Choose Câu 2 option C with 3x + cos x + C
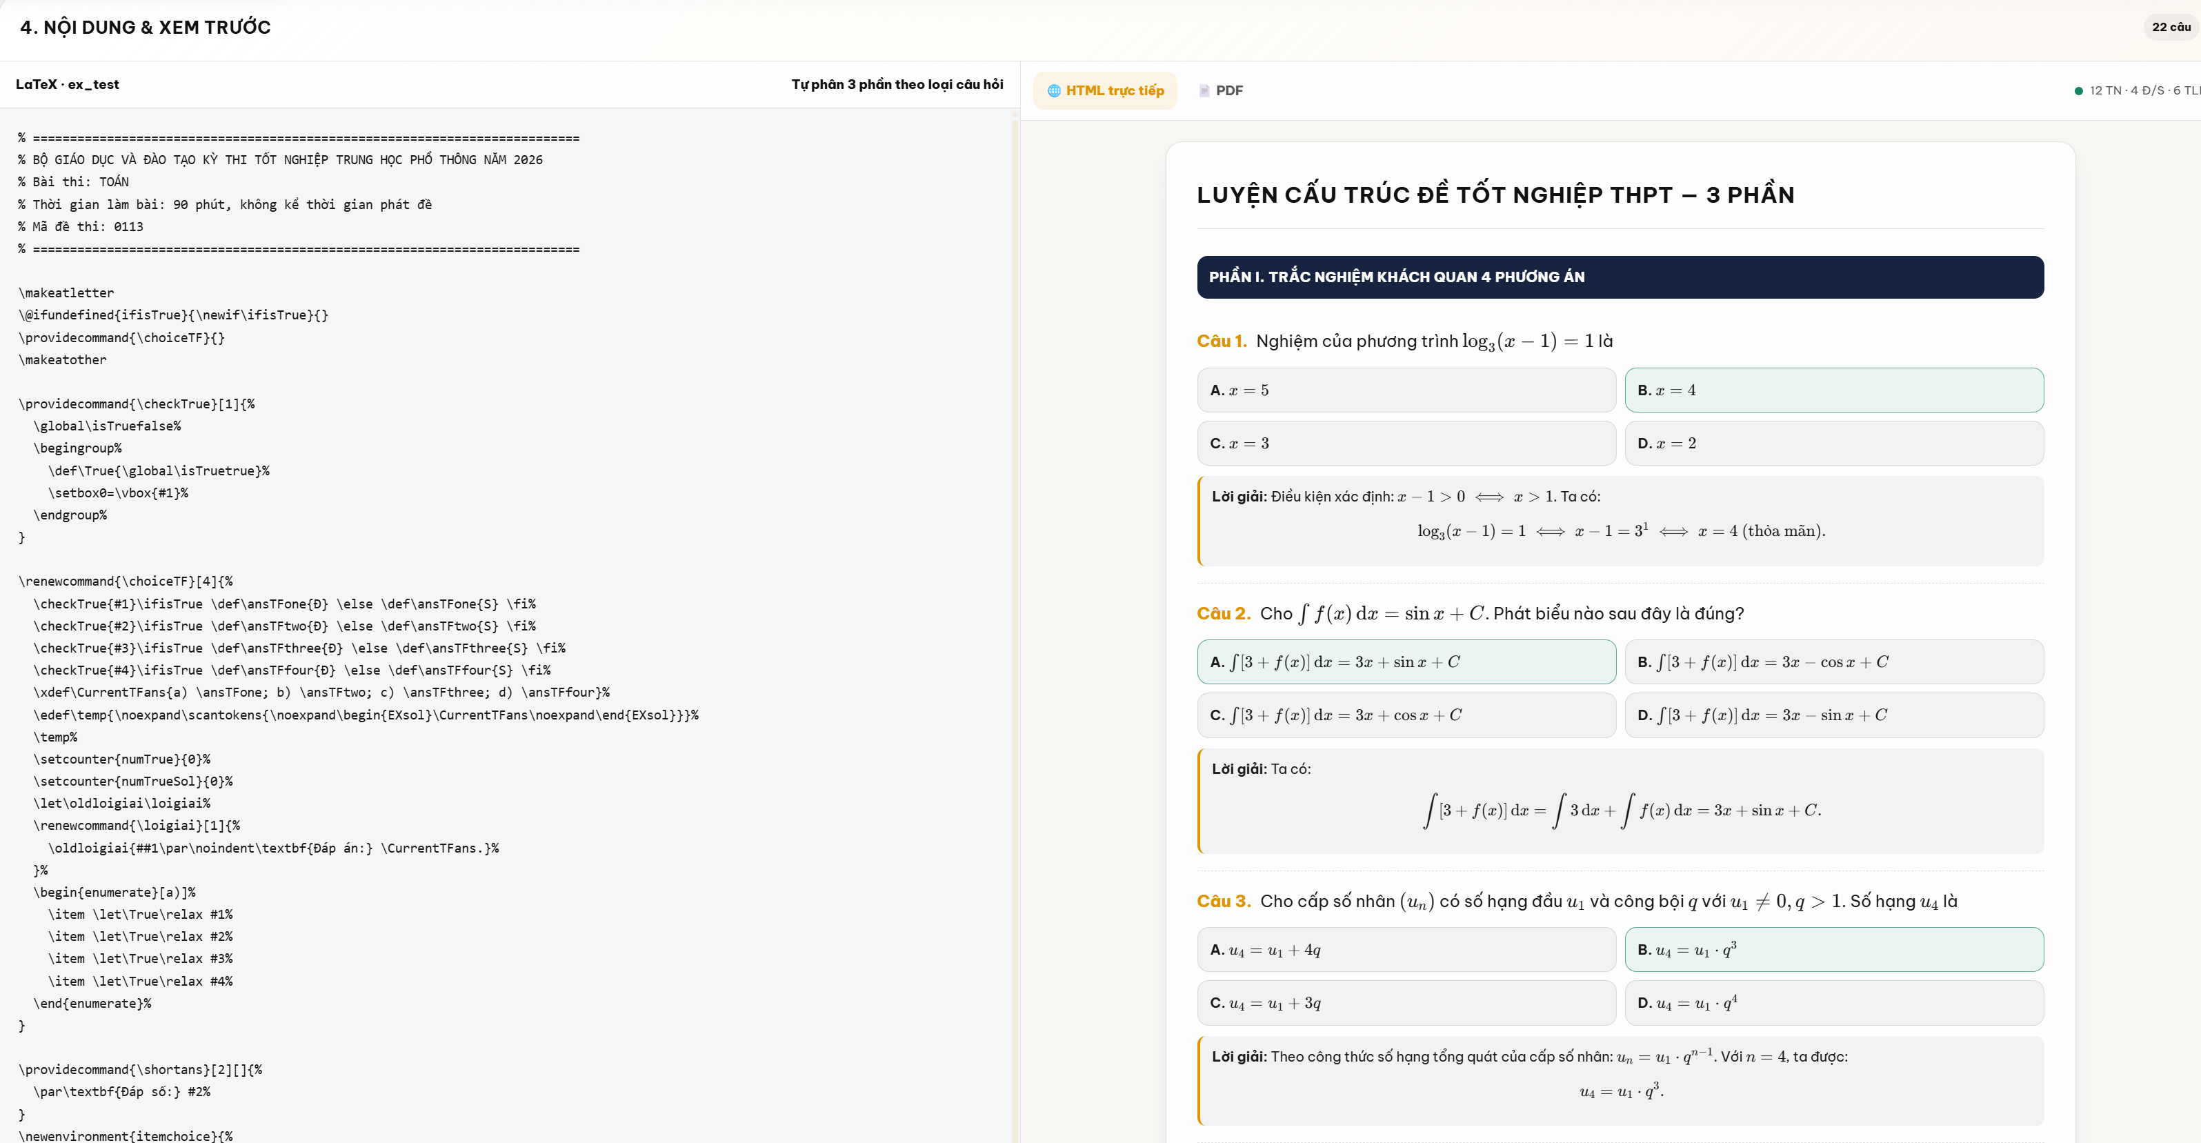This screenshot has height=1143, width=2201. 1406,715
